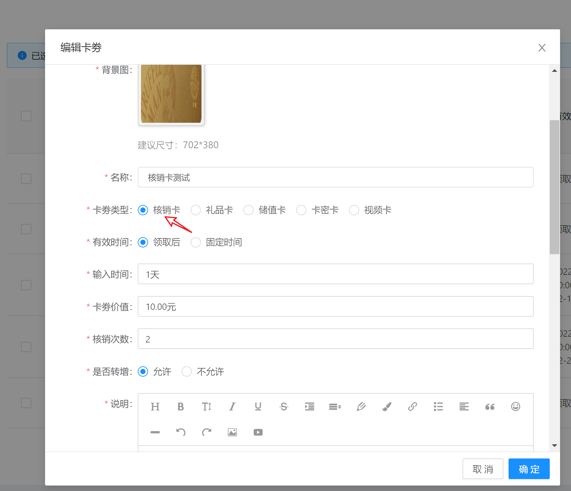Viewport: 571px width, 491px height.
Task: Click the 确定 confirm button
Action: pos(529,469)
